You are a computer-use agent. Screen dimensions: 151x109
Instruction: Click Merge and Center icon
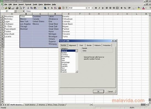[117, 8]
